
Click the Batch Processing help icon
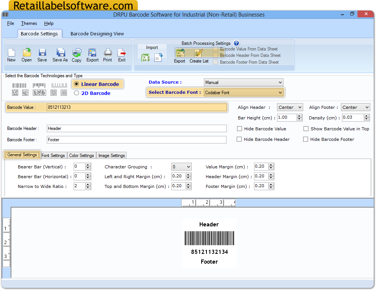click(x=237, y=43)
